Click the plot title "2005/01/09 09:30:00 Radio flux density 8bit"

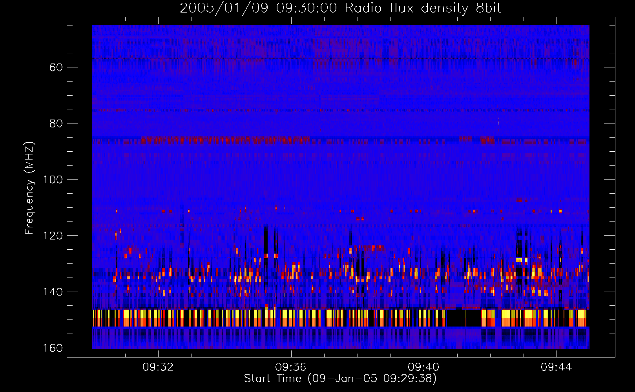(x=340, y=8)
